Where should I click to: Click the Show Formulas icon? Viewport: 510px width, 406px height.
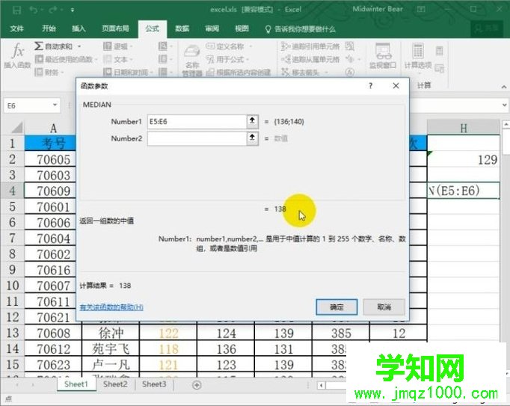350,46
